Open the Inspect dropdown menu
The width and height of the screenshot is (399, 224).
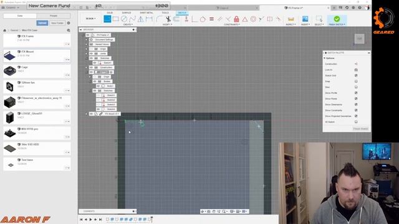pos(291,24)
